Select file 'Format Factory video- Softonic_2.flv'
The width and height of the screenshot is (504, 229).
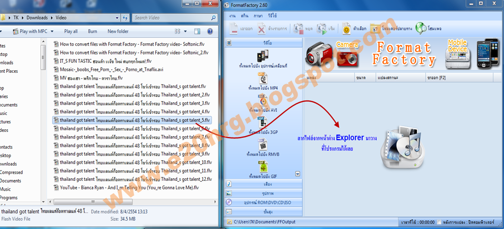[131, 52]
